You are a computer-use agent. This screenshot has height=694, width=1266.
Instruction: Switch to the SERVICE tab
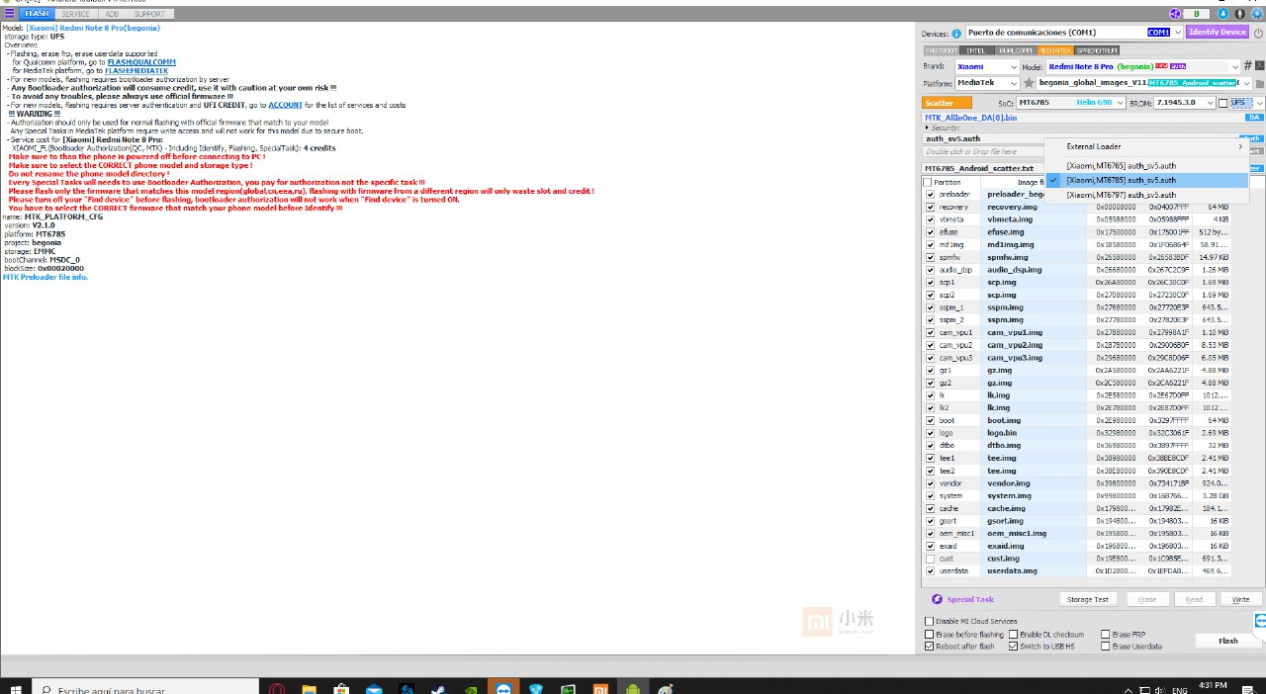coord(74,14)
